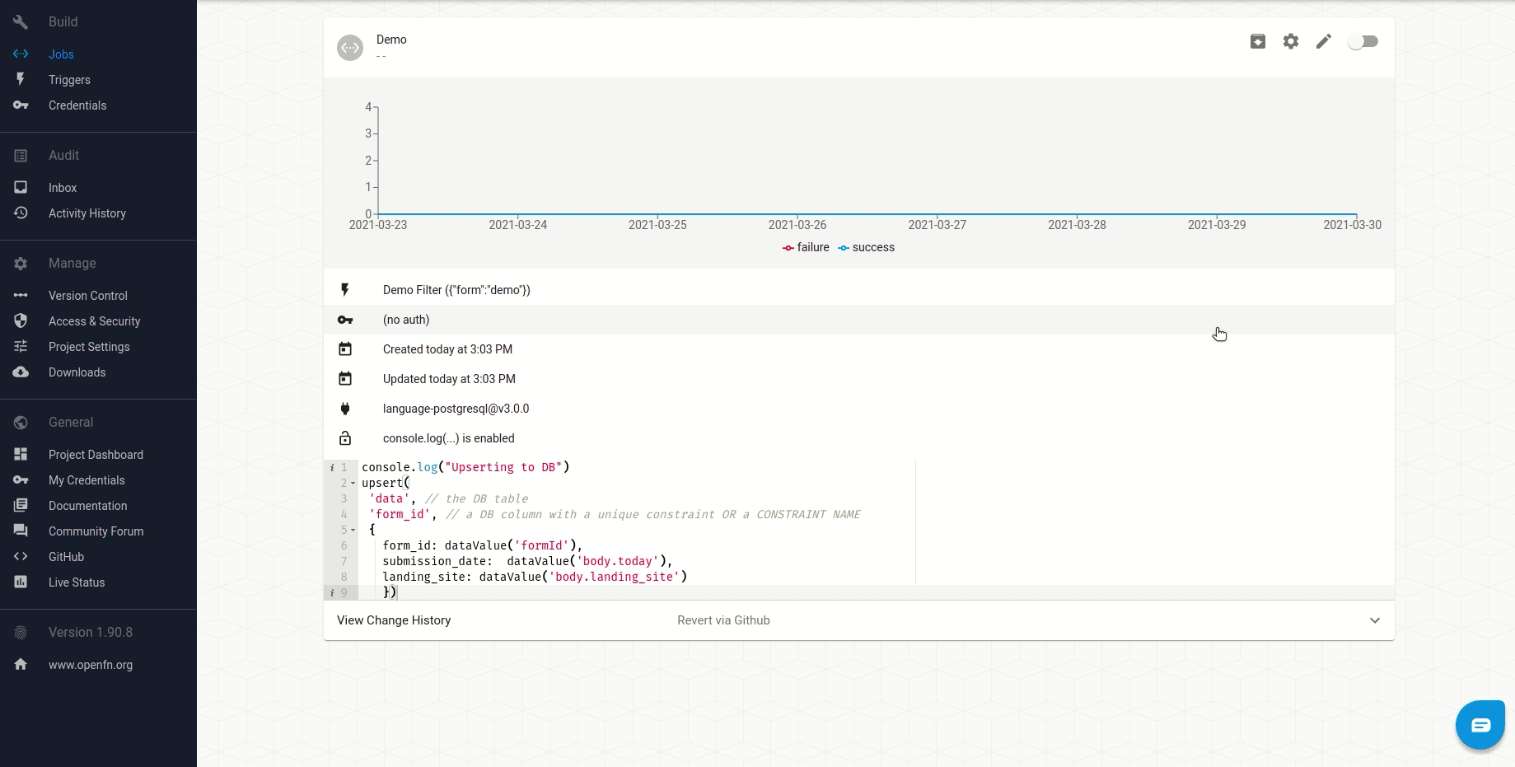This screenshot has height=767, width=1515.
Task: Toggle the Demo job on/off switch
Action: (x=1363, y=41)
